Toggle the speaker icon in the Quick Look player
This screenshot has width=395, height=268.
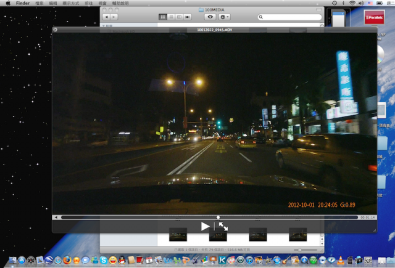point(56,217)
